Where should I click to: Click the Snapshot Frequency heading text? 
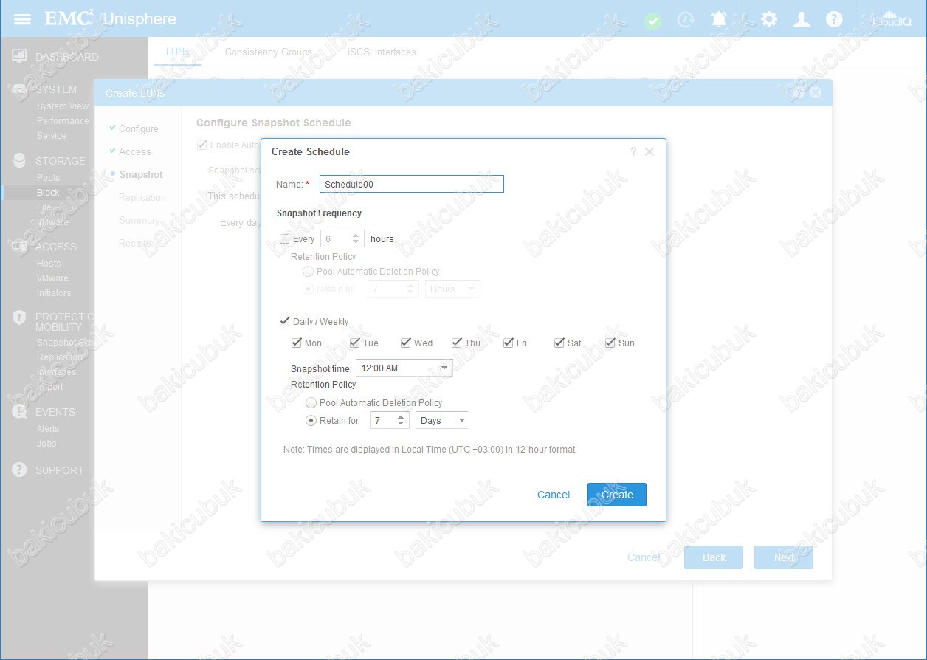point(319,213)
